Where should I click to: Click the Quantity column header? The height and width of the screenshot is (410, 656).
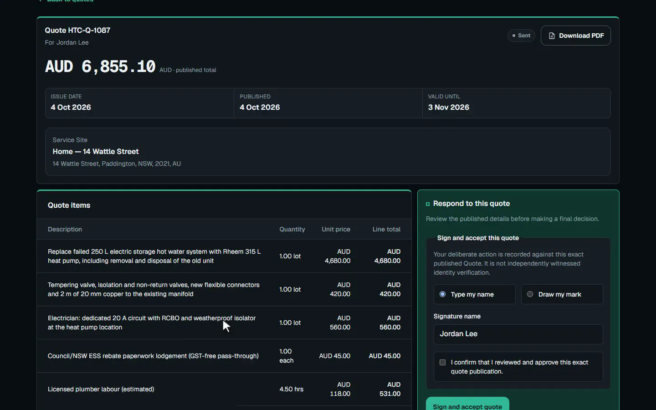click(292, 229)
